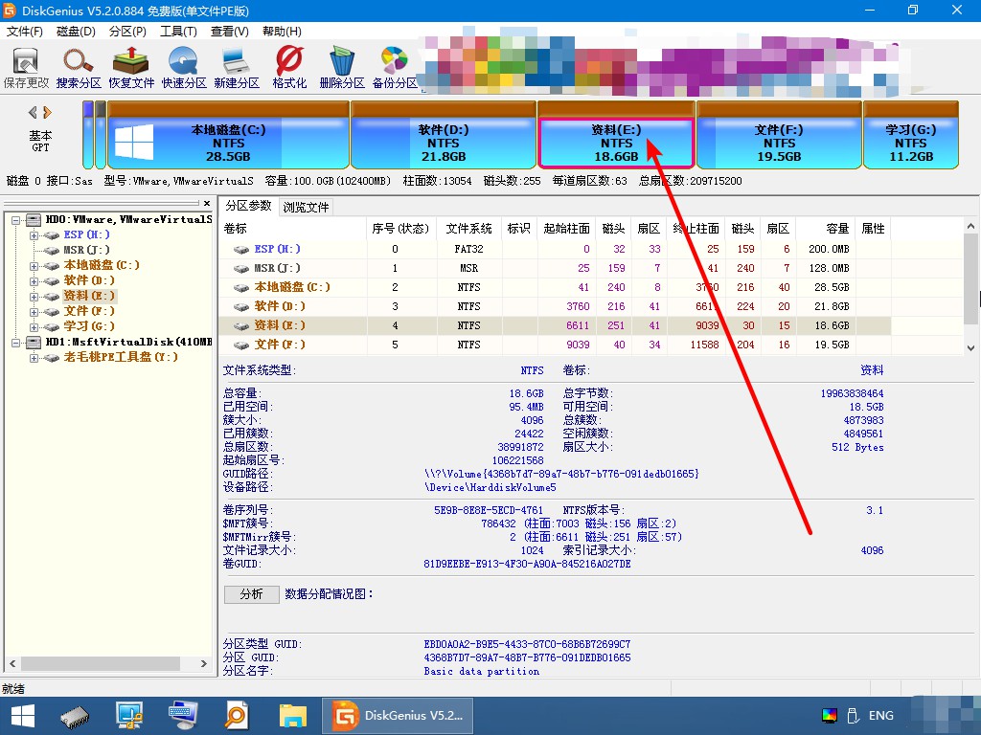
Task: Click the 删除分区 delete partition icon
Action: click(x=342, y=68)
